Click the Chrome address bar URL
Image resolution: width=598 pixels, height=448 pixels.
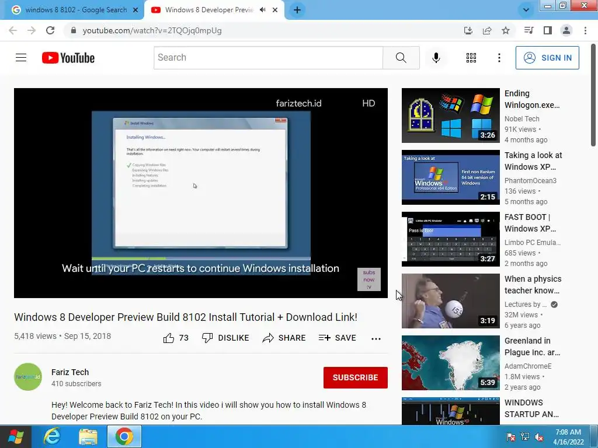click(x=152, y=30)
